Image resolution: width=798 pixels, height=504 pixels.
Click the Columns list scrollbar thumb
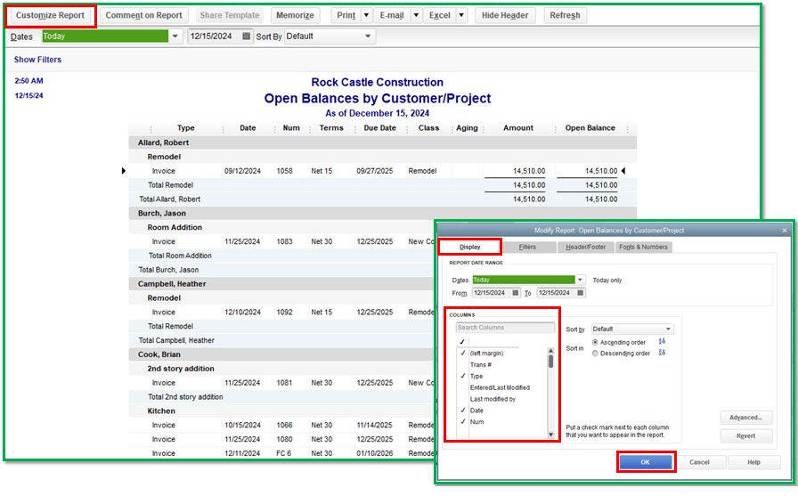click(550, 362)
